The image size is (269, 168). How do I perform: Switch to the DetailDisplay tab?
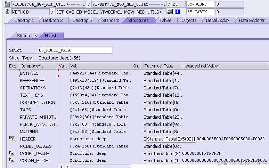pyautogui.click(x=218, y=20)
